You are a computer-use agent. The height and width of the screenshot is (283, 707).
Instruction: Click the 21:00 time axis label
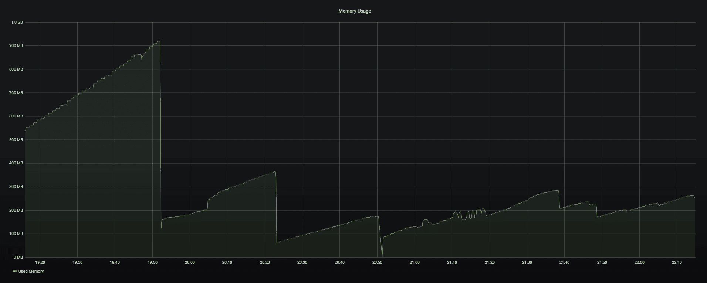click(415, 263)
